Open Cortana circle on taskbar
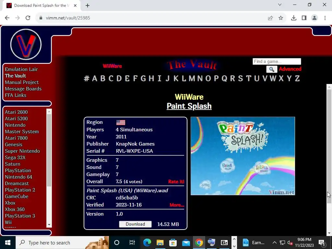The height and width of the screenshot is (249, 332). coord(117,243)
